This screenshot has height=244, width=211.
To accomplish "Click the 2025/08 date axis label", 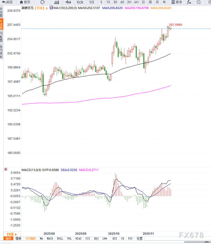I will tap(49, 233).
